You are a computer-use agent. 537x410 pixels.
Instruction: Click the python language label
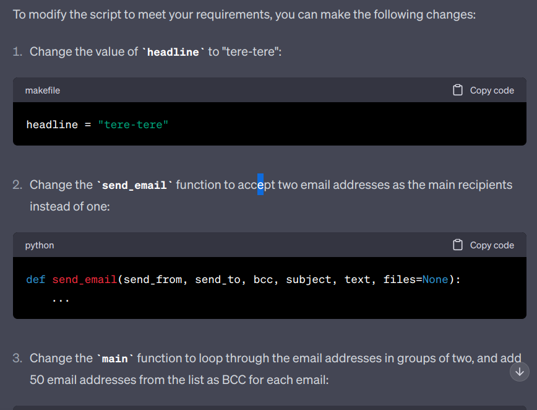click(40, 245)
